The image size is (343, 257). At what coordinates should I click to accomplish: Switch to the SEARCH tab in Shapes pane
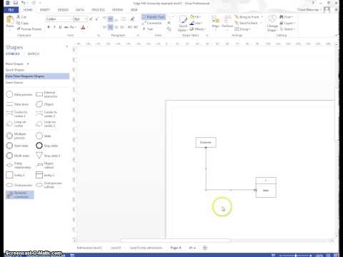pos(34,54)
